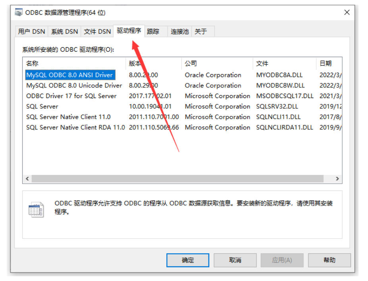Click the 公司 column header
The height and width of the screenshot is (281, 368).
pyautogui.click(x=191, y=64)
